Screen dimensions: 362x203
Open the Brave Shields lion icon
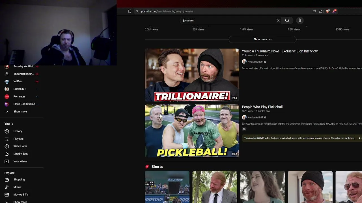coord(328,11)
